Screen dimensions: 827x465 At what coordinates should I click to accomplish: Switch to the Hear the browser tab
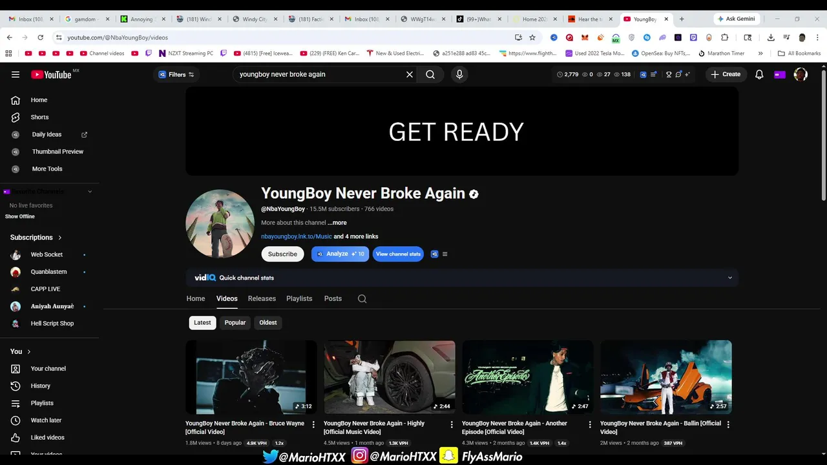pos(590,19)
